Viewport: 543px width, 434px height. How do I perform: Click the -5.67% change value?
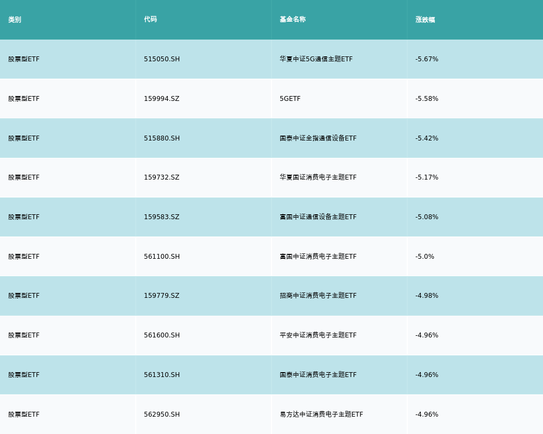427,59
